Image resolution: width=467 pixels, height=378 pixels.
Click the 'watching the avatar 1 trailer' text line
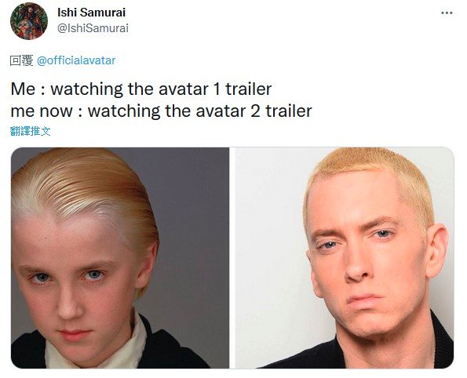[x=161, y=89]
